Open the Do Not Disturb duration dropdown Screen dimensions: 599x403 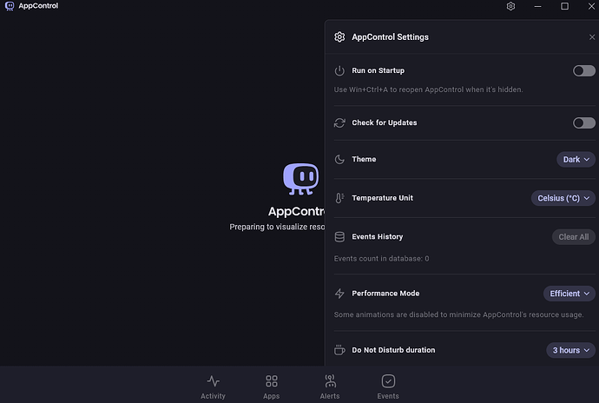[x=570, y=350]
